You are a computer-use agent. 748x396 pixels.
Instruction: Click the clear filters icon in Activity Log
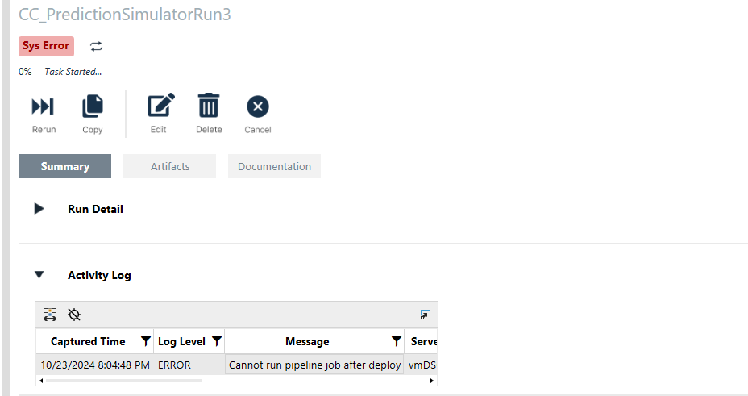click(x=74, y=315)
